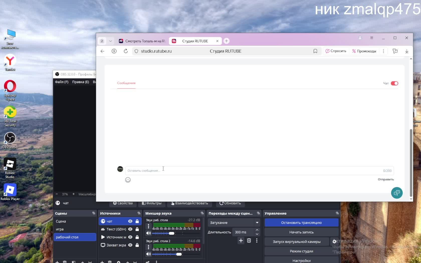The height and width of the screenshot is (263, 421).
Task: Bookmark the current page in the address bar
Action: [x=315, y=51]
